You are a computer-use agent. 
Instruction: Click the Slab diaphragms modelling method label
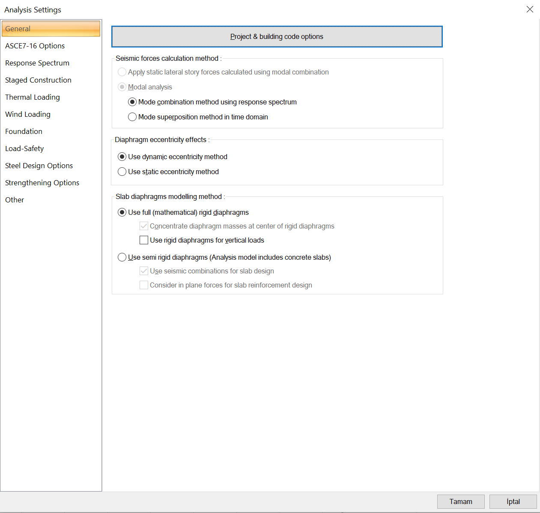(170, 196)
